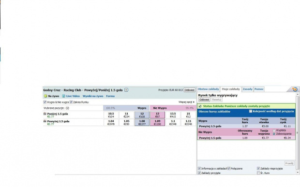This screenshot has width=300, height=187.
Task: Toggle Zakłady przyjęte checkbox
Action: pos(199,173)
